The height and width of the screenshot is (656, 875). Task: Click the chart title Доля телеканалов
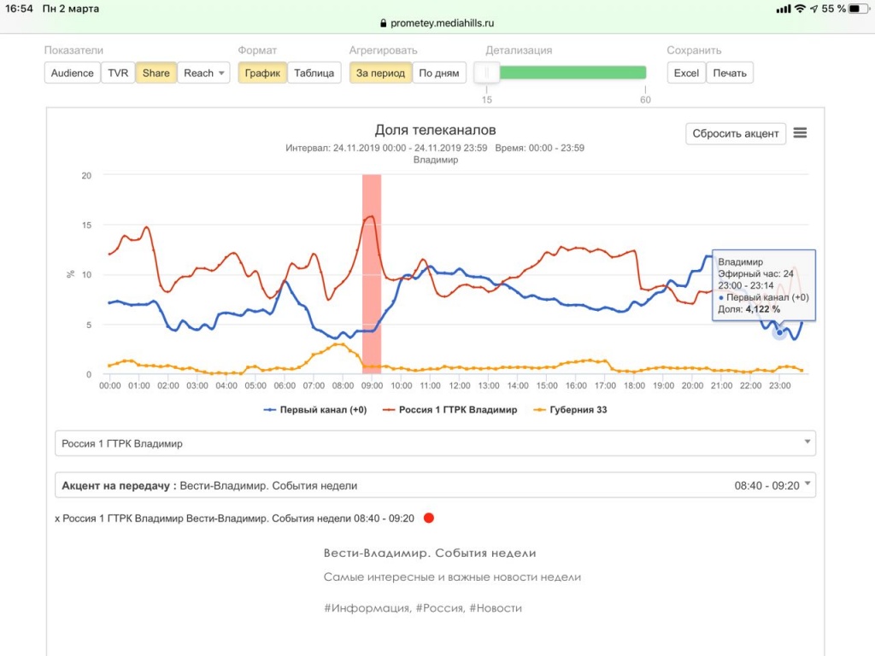(435, 130)
